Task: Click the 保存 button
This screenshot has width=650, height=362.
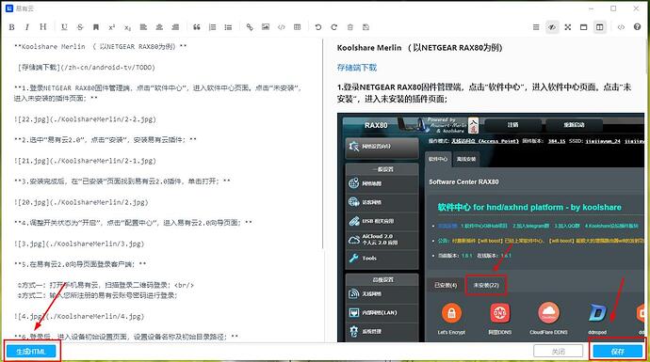Action: pos(618,352)
